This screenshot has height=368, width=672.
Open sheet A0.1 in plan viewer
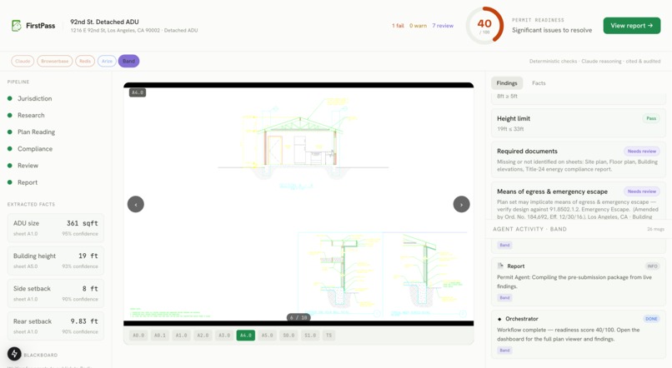160,336
